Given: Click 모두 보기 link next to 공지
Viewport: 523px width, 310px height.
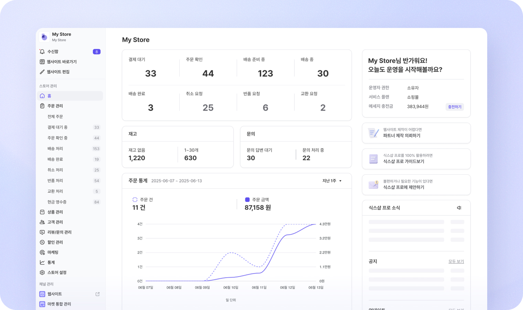Looking at the screenshot, I should pyautogui.click(x=456, y=262).
